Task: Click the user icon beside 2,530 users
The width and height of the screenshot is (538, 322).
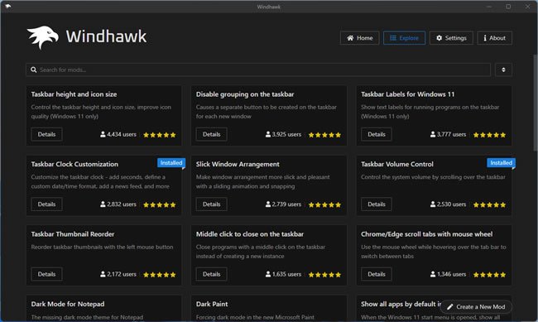Action: (433, 204)
